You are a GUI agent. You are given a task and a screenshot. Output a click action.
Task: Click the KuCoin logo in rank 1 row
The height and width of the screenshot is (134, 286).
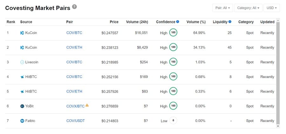22,33
